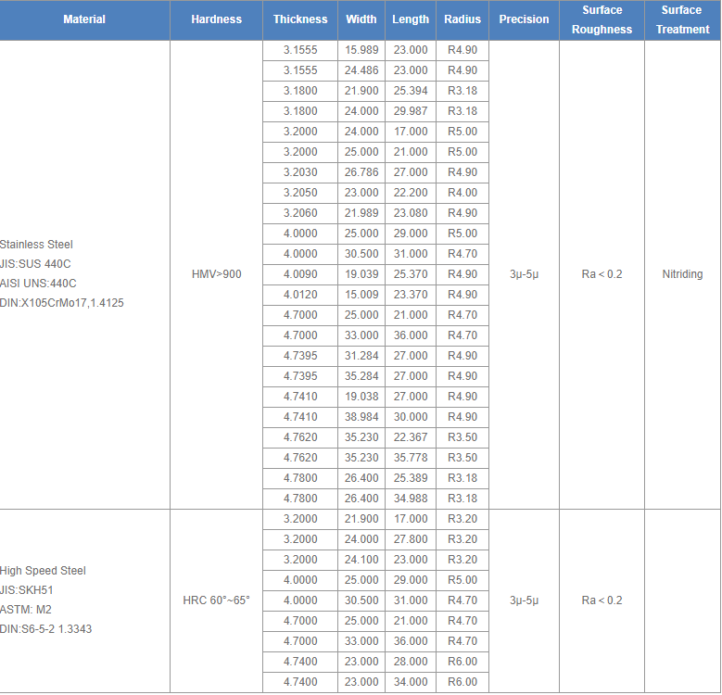Click the DIN:X105CrMo17,1.4125 text
Screen dimensions: 722x695
click(x=62, y=303)
